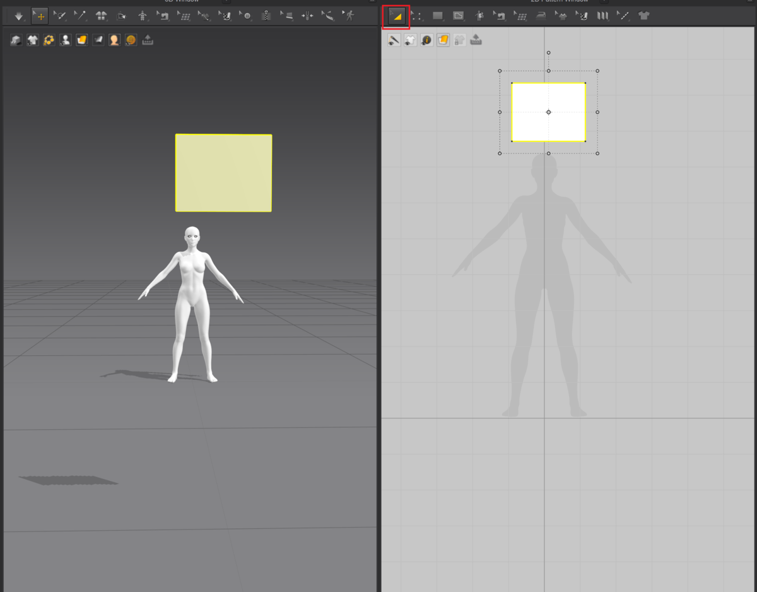757x592 pixels.
Task: Select the inward-arrows pinch tool
Action: tap(307, 16)
